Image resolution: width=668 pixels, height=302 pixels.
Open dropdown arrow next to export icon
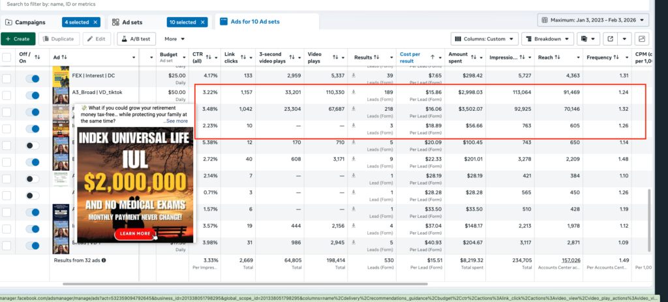click(624, 38)
